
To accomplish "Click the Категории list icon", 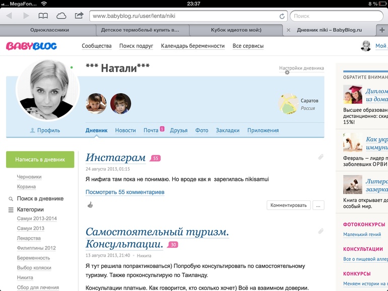I will tap(11, 210).
